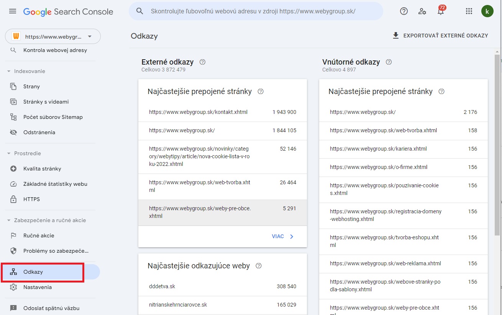Viewport: 502px width, 315px height.
Task: Open internal row web-reklama.xhtml
Action: coord(404,264)
